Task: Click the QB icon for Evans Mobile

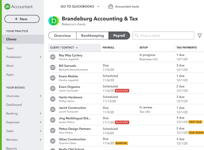Action: (x=53, y=78)
